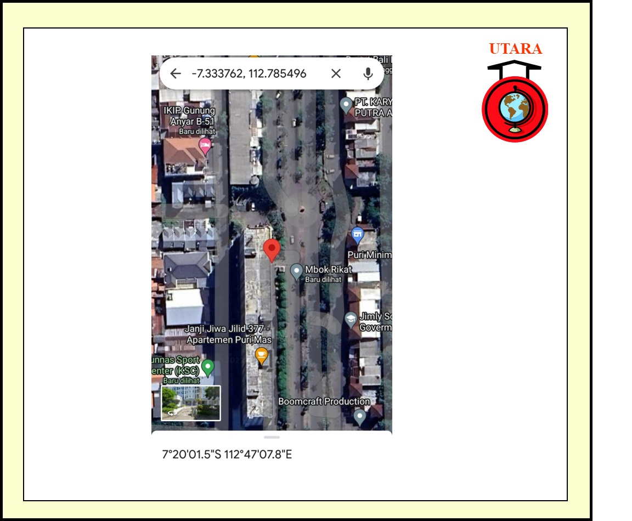
Task: Select the green Sport Center pin
Action: point(207,366)
